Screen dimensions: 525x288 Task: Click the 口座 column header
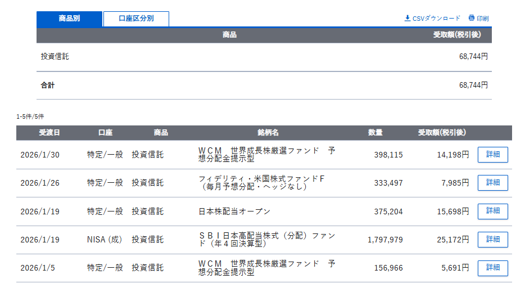click(x=105, y=133)
